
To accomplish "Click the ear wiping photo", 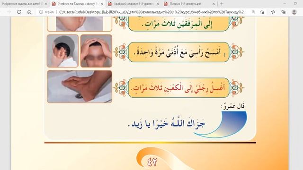I will pos(62,51).
